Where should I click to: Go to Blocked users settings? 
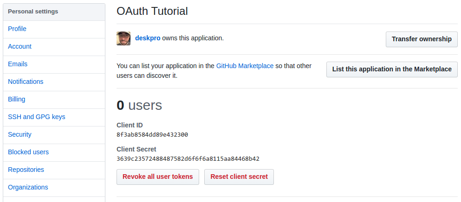[28, 152]
